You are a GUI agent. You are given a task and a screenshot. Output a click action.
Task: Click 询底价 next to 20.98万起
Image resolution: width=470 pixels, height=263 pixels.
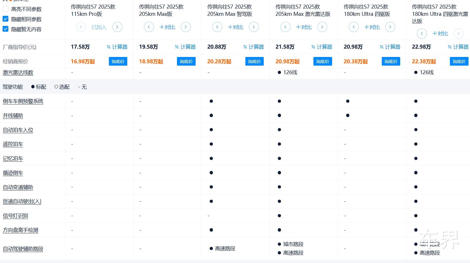[x=323, y=61]
